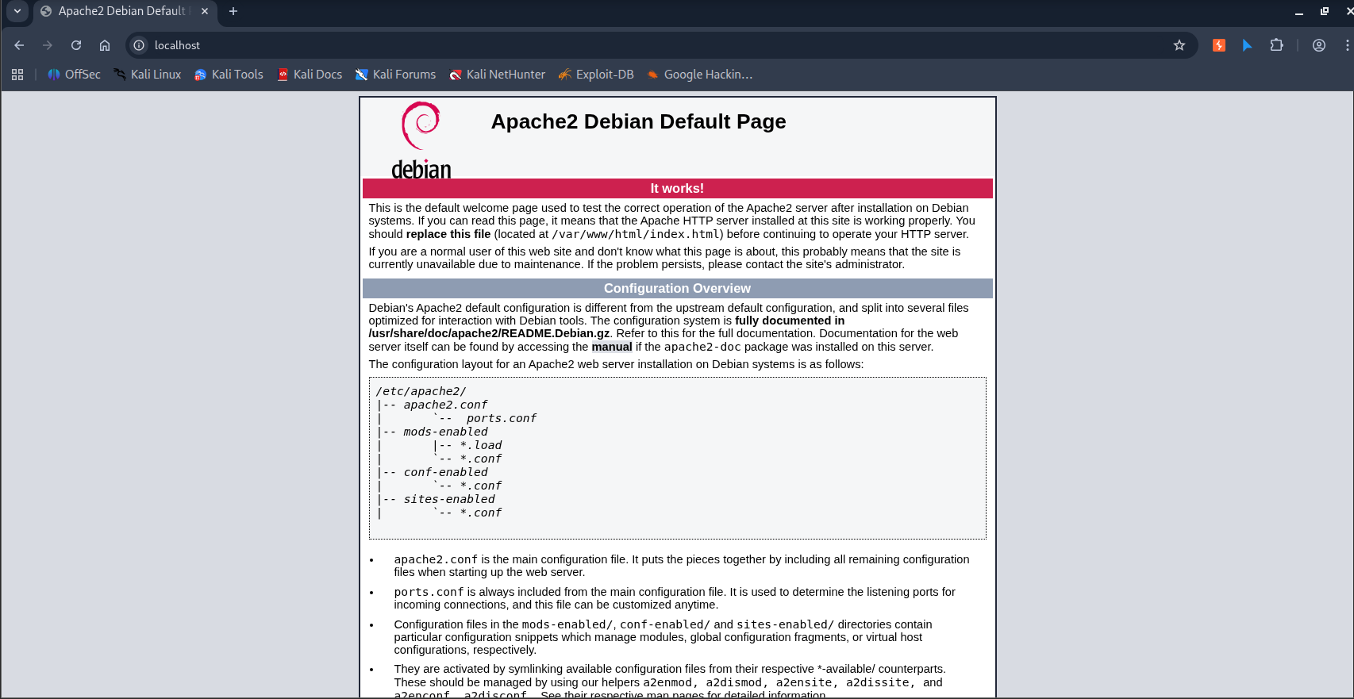Close the Apache2 Debian Default tab
Viewport: 1354px width, 699px height.
205,11
